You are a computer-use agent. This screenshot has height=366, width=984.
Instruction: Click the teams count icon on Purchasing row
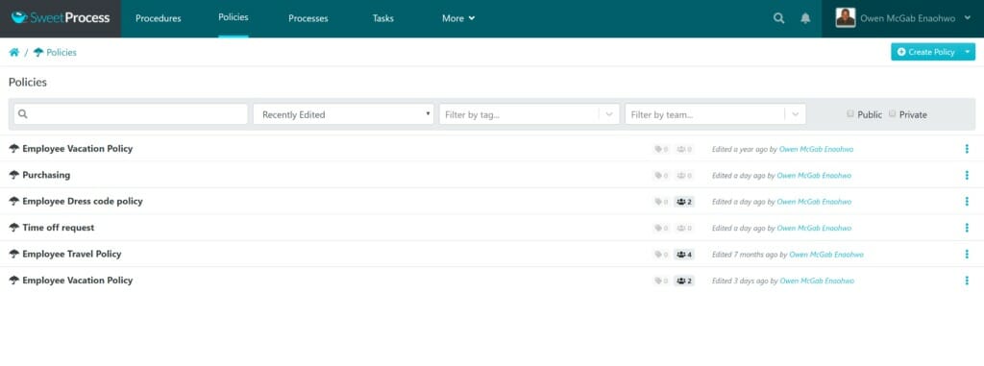[684, 176]
